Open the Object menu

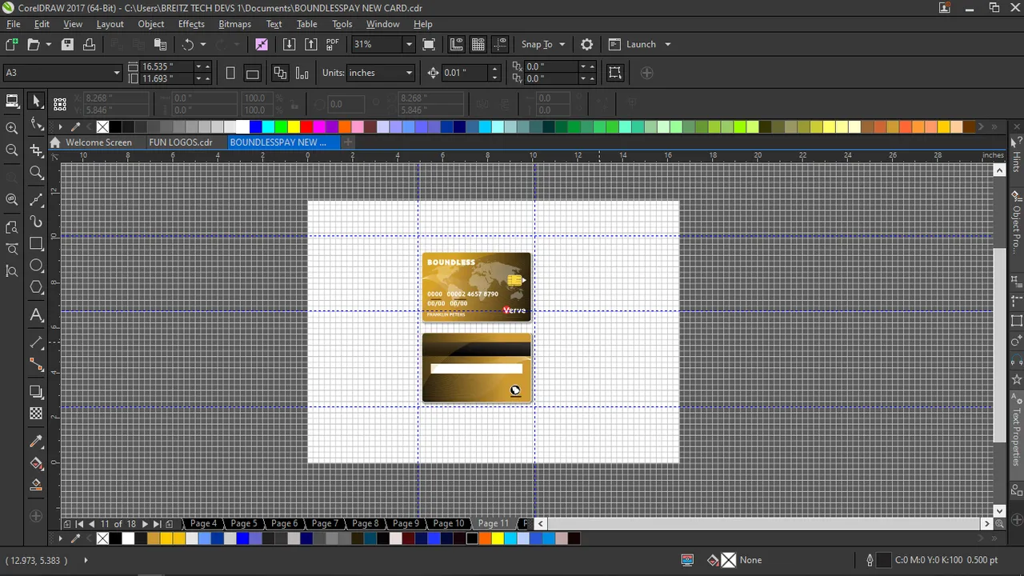(150, 24)
